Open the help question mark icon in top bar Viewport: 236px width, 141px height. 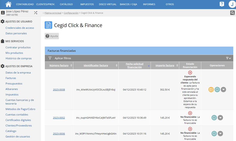coord(222,4)
